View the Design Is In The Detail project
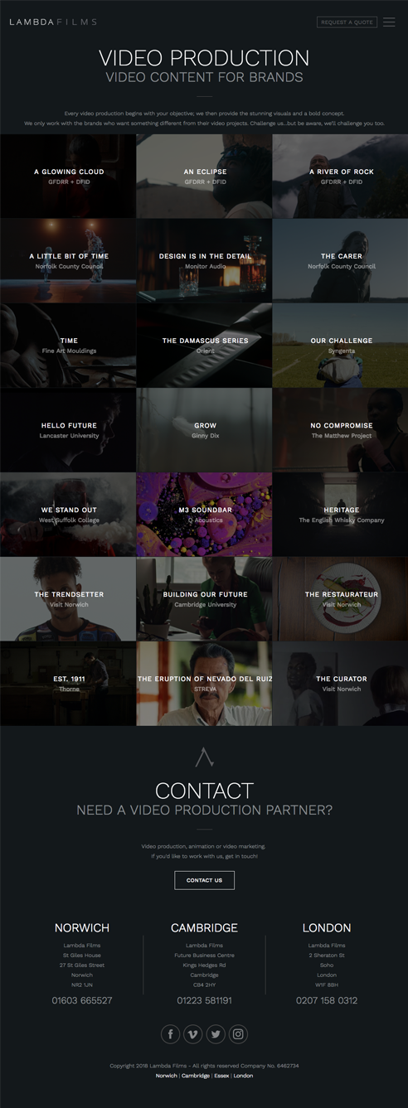The width and height of the screenshot is (408, 1108). [204, 261]
